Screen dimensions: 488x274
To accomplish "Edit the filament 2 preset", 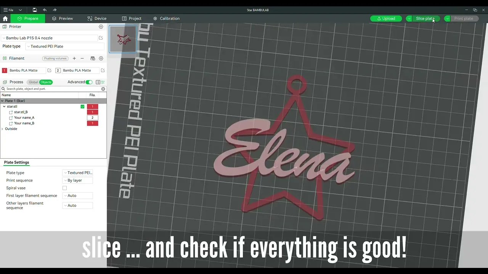I will (103, 70).
